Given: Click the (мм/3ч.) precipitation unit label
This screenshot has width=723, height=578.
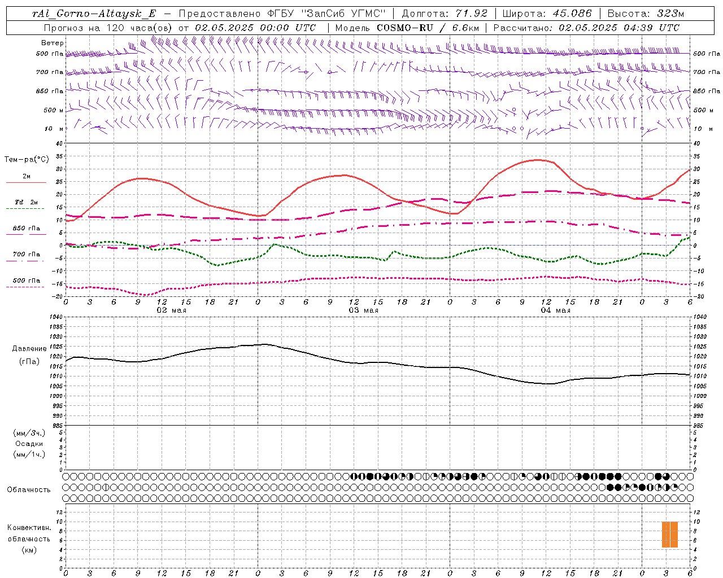Looking at the screenshot, I should click(29, 433).
